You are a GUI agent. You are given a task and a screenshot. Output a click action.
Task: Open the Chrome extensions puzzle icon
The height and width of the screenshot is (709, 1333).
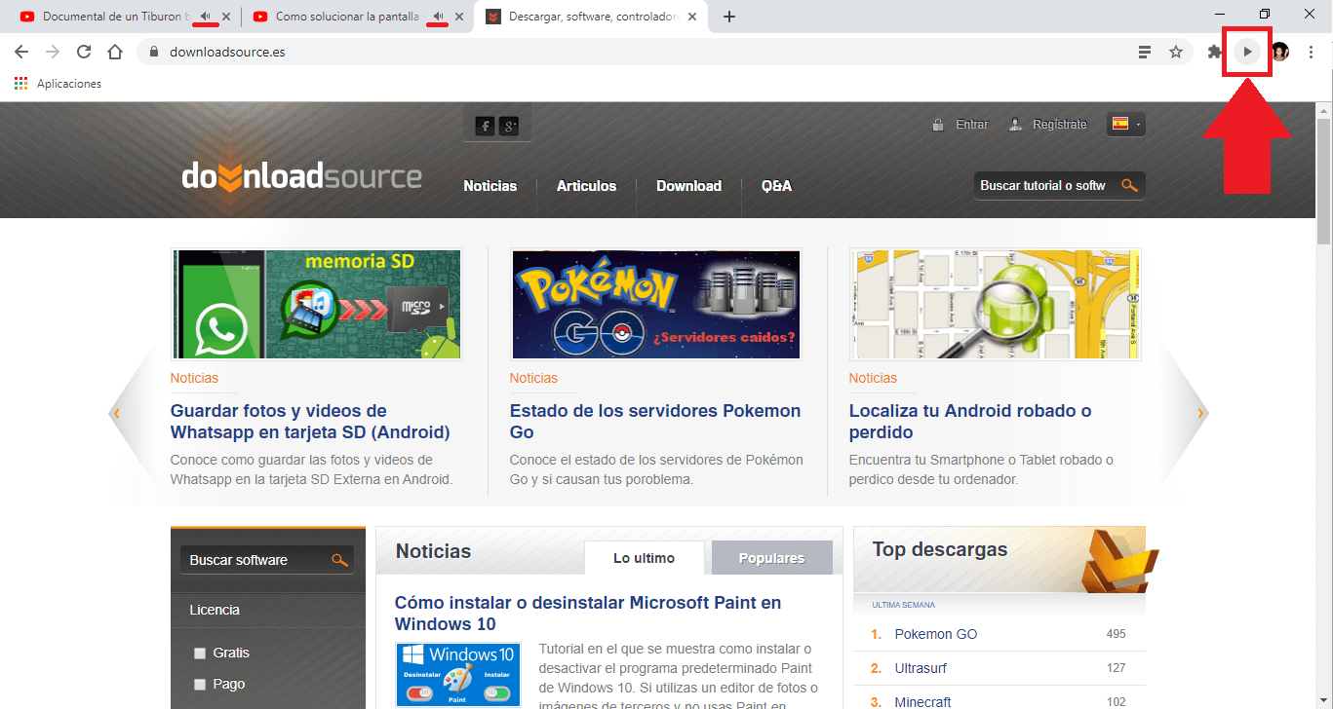tap(1215, 52)
